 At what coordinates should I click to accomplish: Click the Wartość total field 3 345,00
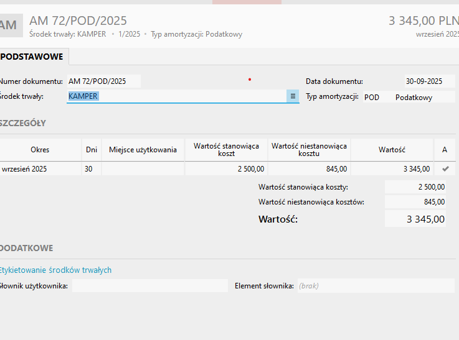[x=415, y=219]
